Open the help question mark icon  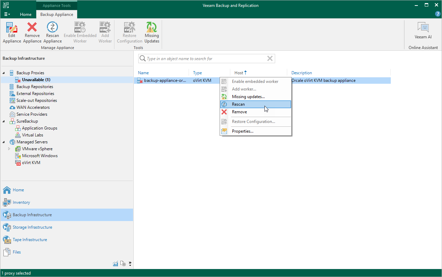438,14
